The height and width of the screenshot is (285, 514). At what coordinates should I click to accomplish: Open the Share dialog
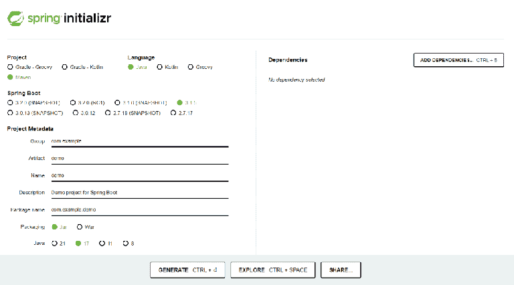point(341,270)
